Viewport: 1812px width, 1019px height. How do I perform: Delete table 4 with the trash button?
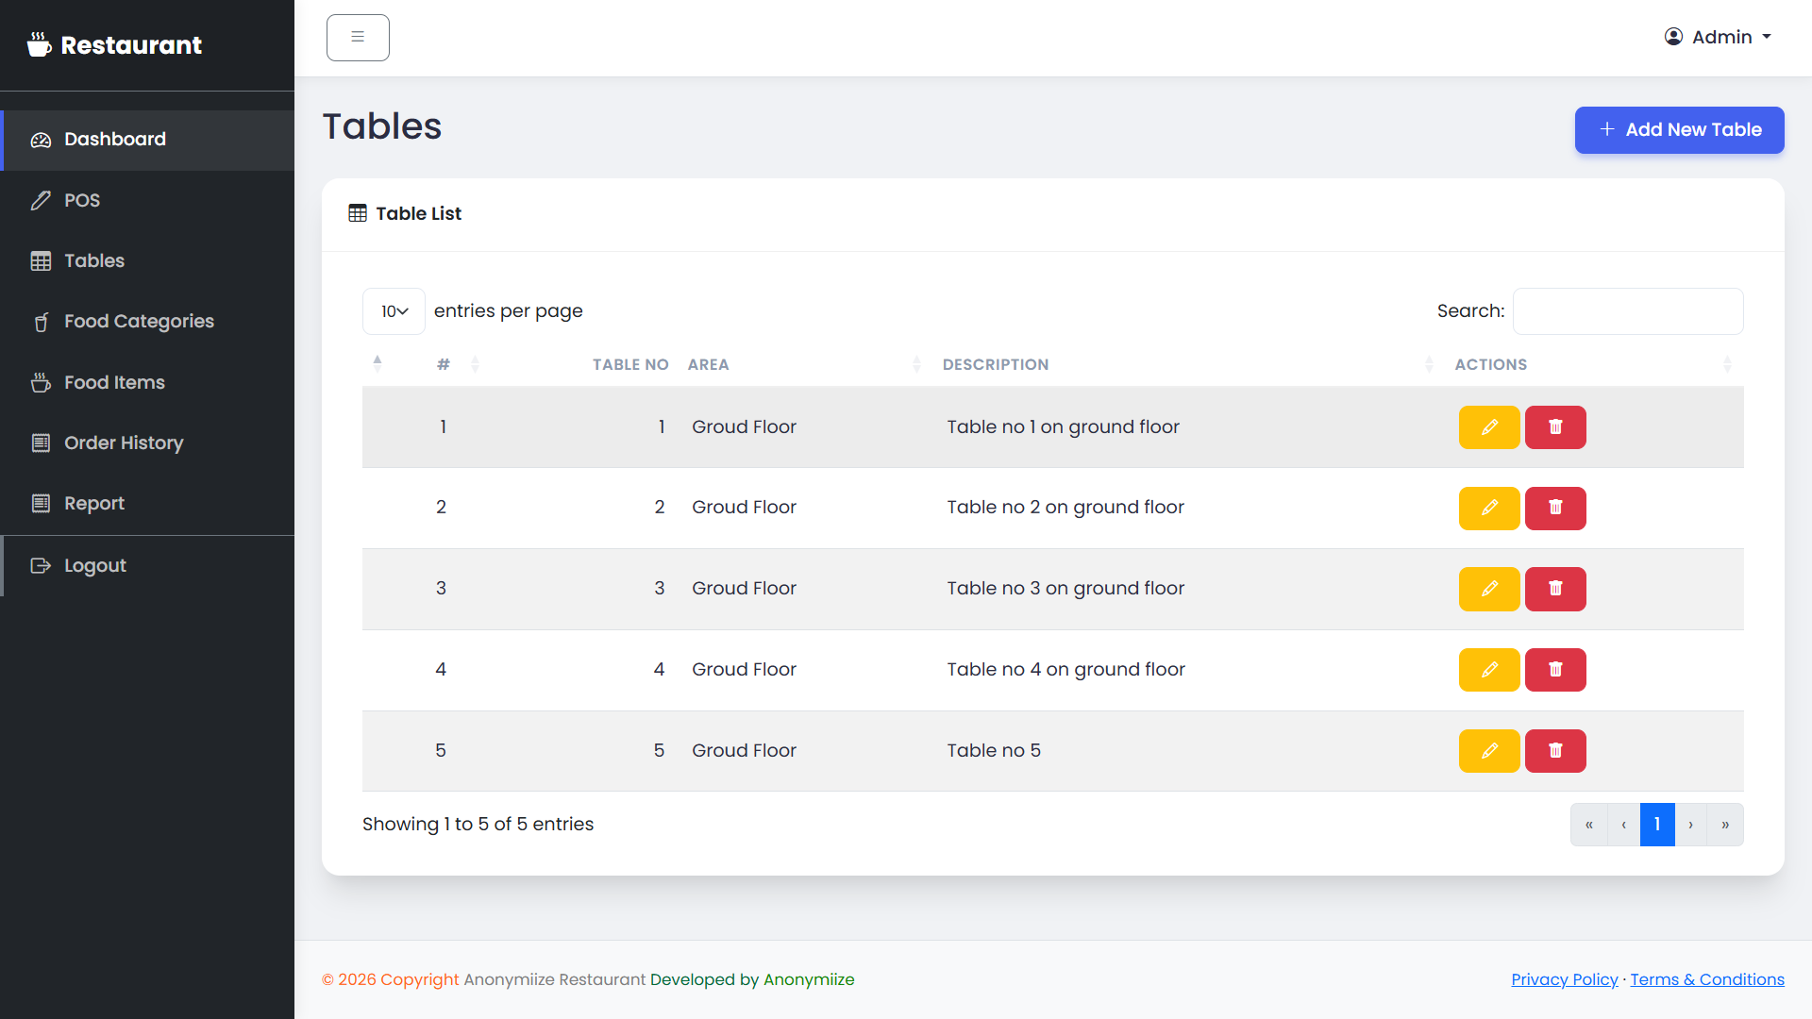[x=1555, y=670]
